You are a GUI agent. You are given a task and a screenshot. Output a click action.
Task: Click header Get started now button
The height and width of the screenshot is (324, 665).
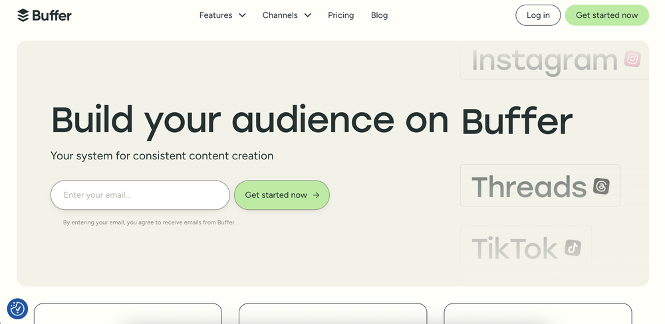tap(607, 15)
